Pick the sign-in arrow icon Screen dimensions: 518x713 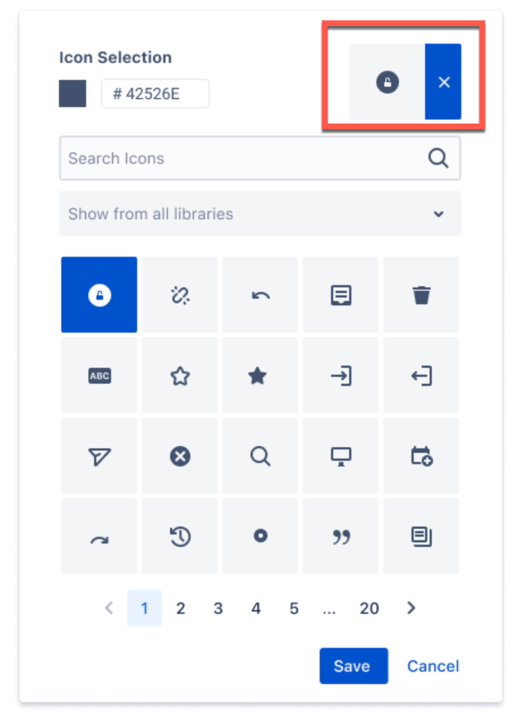[341, 375]
